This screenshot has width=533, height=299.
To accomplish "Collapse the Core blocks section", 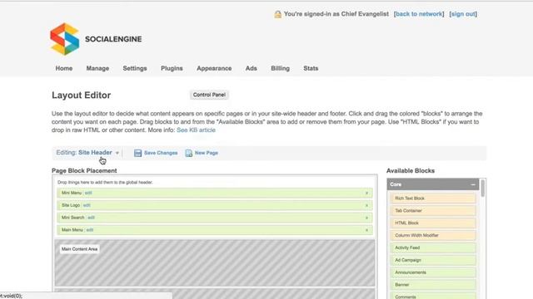I will click(x=473, y=184).
